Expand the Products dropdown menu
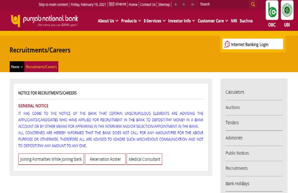Image resolution: width=298 pixels, height=193 pixels. (131, 21)
